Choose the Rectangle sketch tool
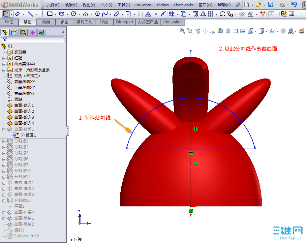 (50, 14)
